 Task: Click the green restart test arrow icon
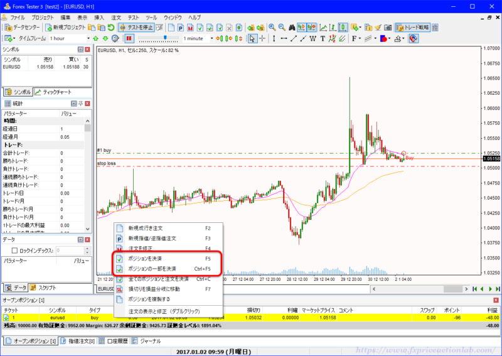(111, 28)
